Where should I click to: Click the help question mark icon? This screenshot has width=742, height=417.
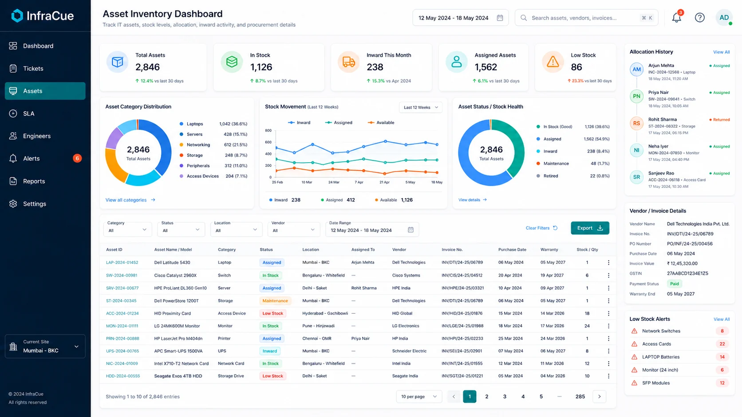[700, 18]
